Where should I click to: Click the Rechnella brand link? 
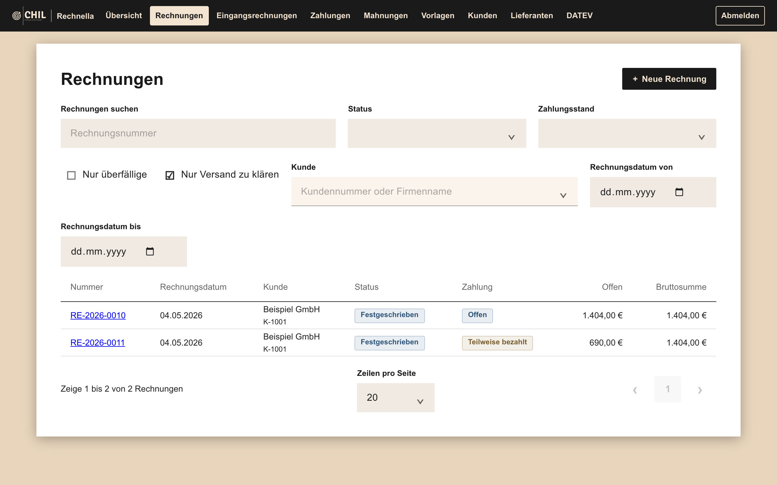coord(75,16)
